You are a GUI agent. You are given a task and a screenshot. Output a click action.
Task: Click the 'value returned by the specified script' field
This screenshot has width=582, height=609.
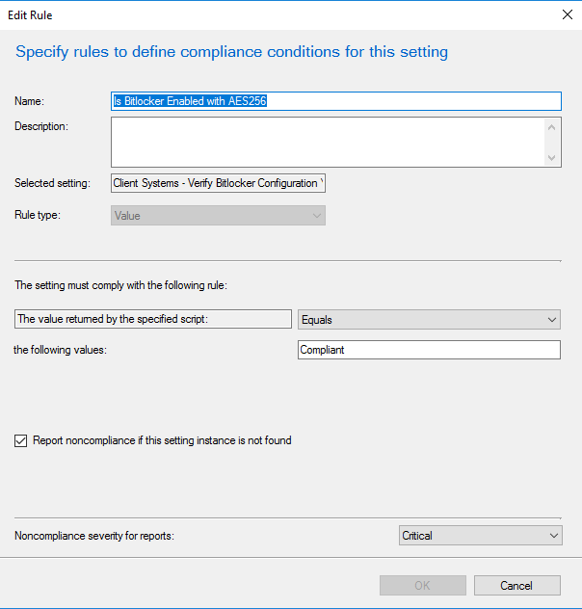click(x=152, y=319)
